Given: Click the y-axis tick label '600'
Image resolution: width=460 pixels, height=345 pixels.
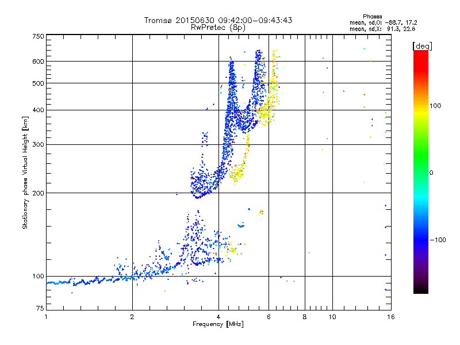Looking at the screenshot, I should (38, 62).
